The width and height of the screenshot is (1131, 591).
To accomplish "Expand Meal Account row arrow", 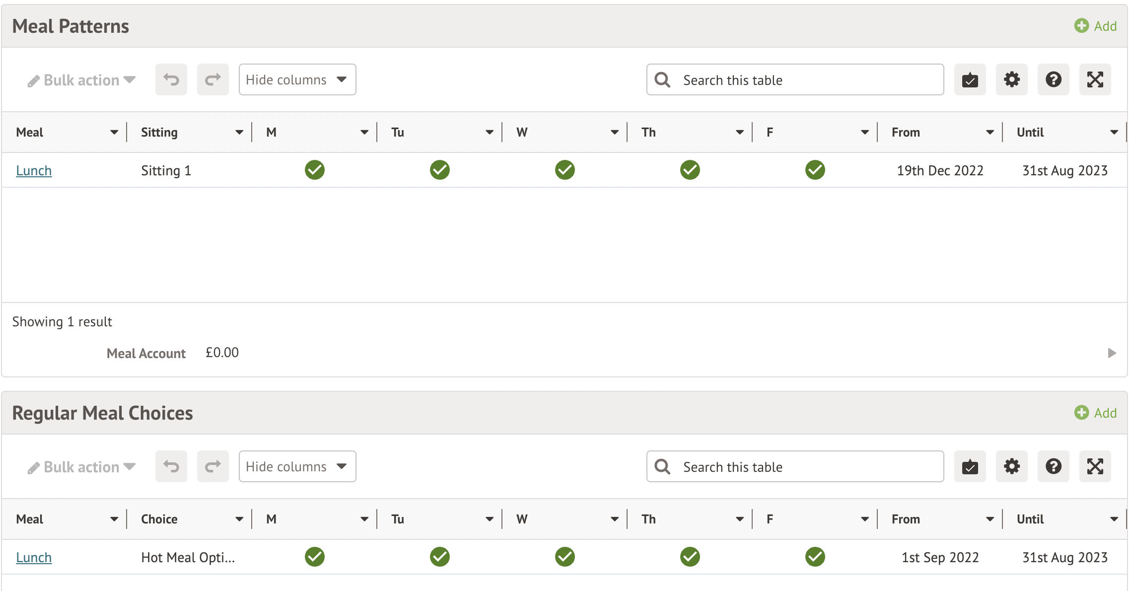I will [x=1112, y=353].
